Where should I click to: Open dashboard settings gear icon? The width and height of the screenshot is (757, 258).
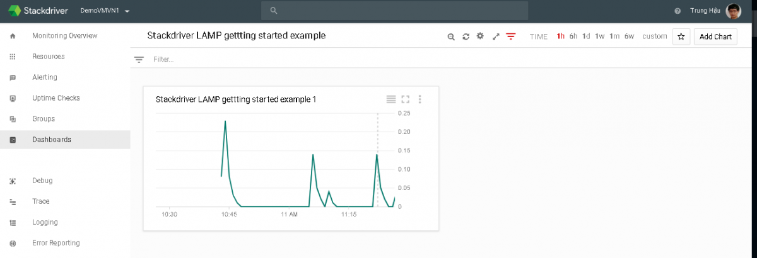coord(480,36)
